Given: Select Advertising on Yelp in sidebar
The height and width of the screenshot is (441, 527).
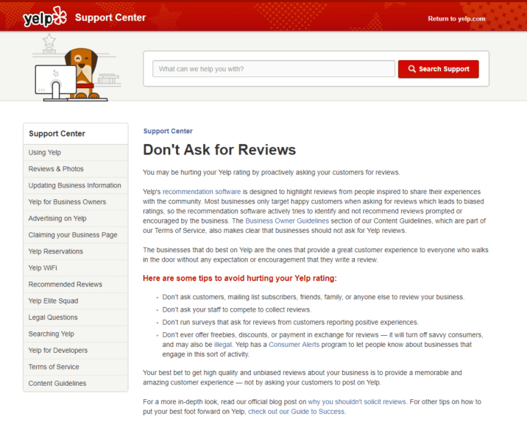Looking at the screenshot, I should tap(76, 218).
